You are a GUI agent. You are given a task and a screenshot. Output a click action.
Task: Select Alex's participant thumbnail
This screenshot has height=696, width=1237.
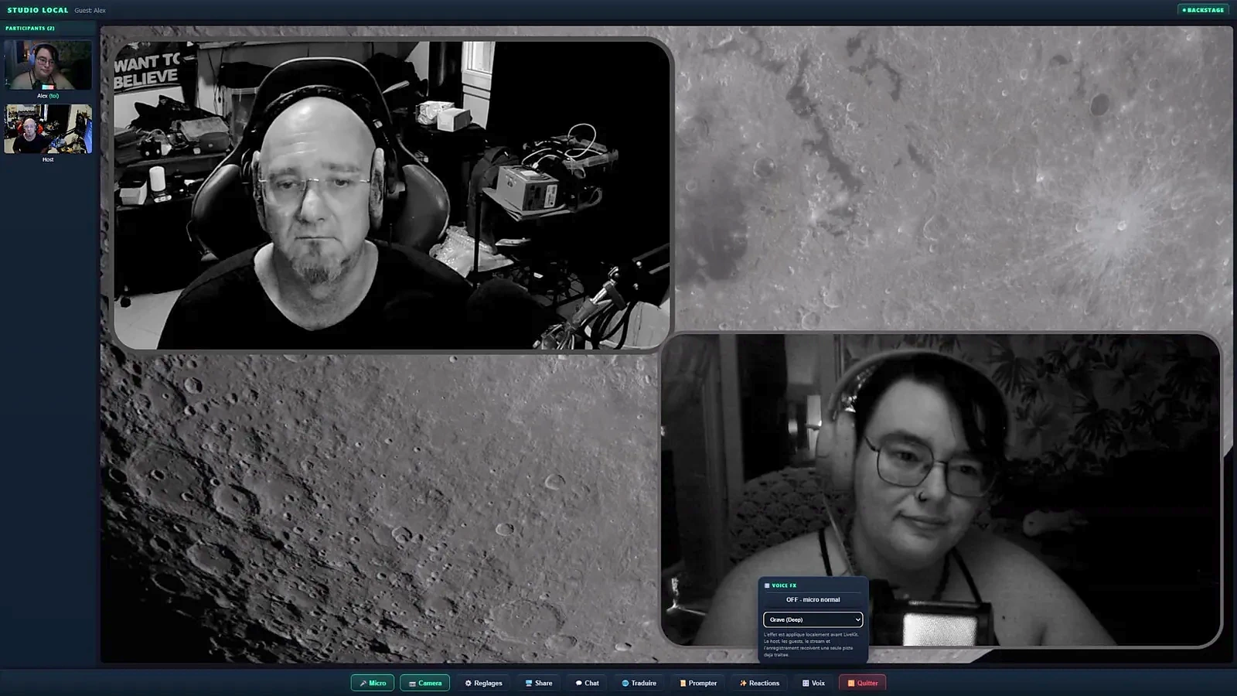pos(48,65)
